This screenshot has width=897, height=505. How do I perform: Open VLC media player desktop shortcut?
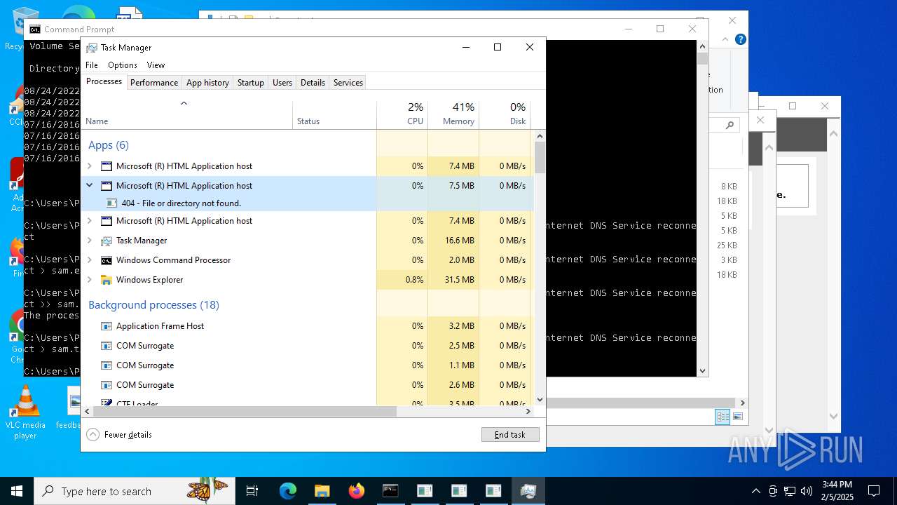click(25, 412)
